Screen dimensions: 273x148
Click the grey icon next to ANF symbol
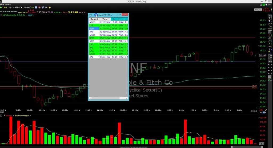tap(10, 7)
